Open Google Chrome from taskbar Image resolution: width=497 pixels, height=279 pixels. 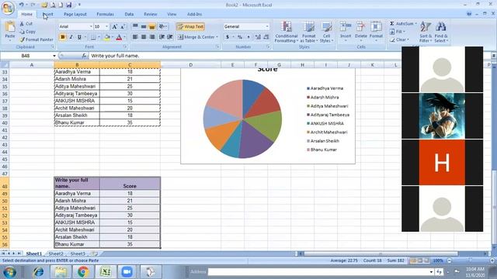click(x=83, y=272)
